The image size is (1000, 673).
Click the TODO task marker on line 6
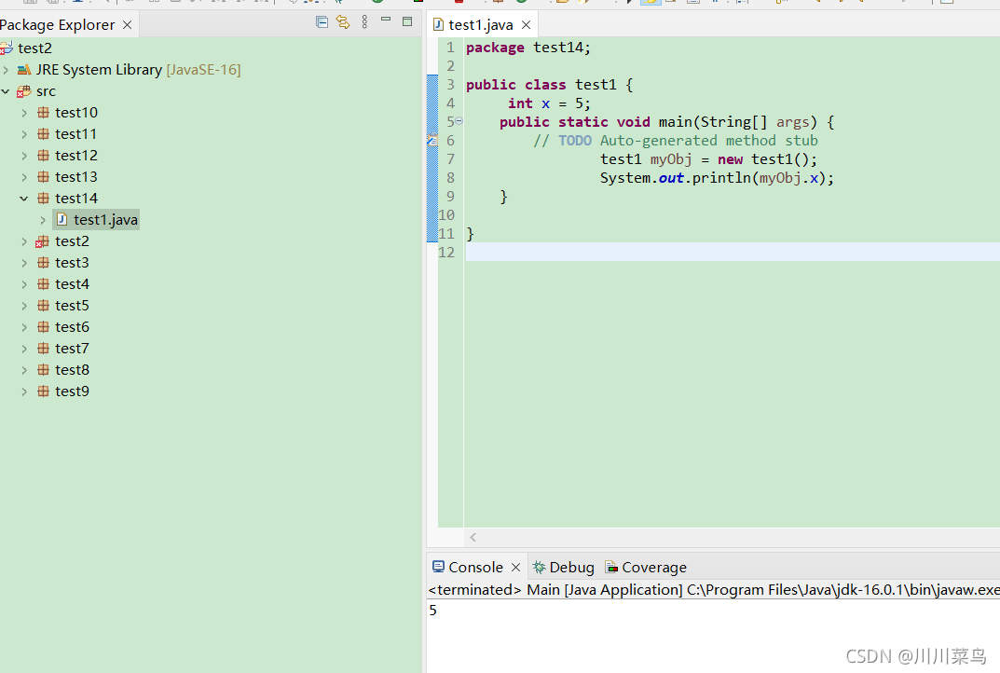coord(432,141)
